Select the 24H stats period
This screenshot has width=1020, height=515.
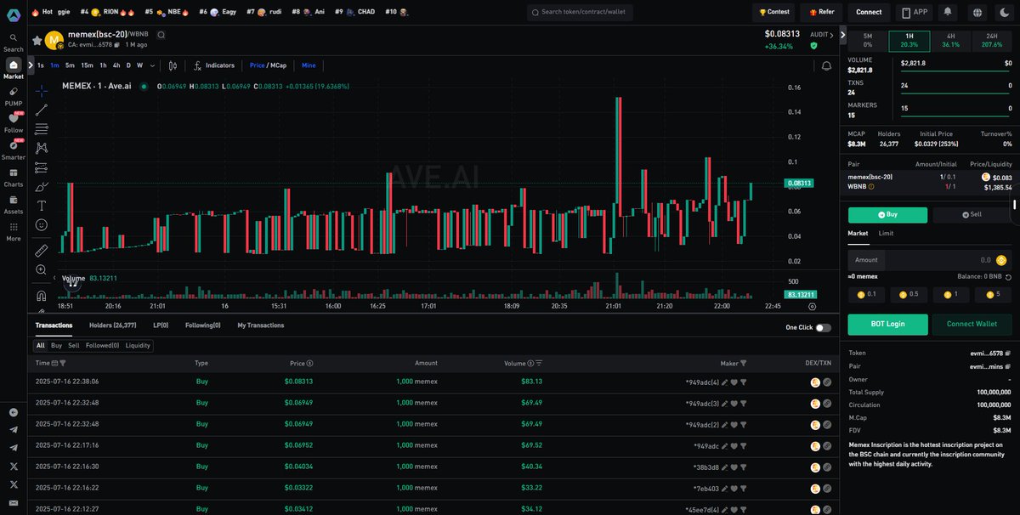tap(991, 40)
